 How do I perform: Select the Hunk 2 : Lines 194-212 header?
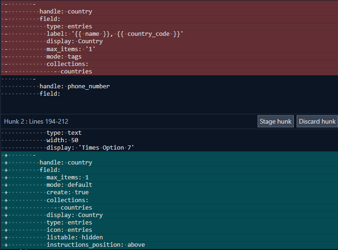pyautogui.click(x=36, y=121)
